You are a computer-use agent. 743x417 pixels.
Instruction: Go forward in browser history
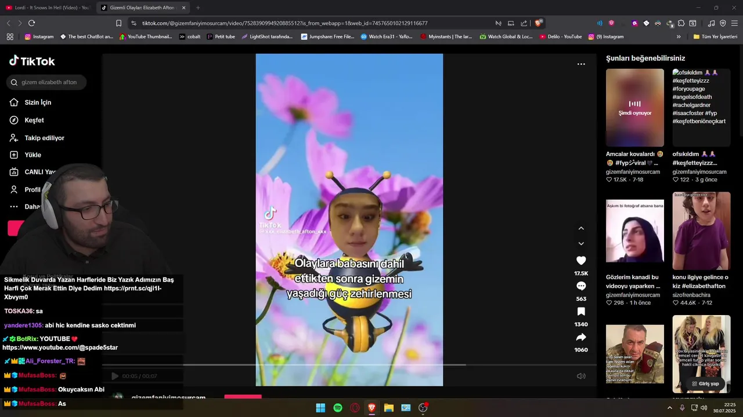coord(20,23)
